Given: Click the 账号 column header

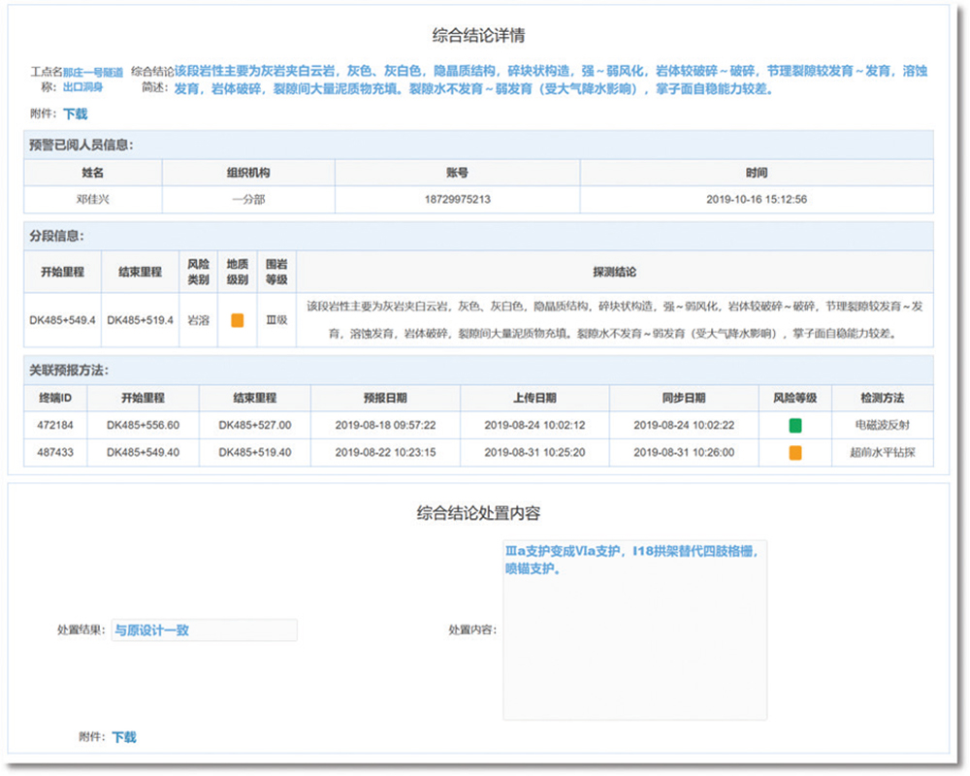Looking at the screenshot, I should [x=457, y=173].
